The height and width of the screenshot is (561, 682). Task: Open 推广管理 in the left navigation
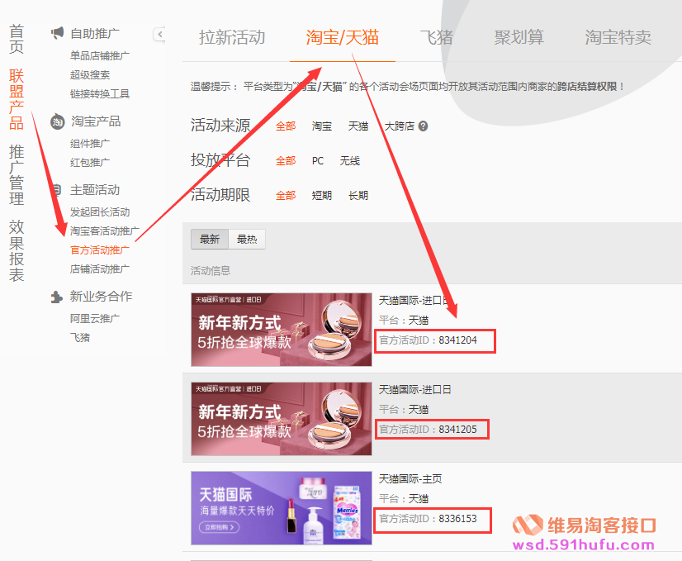click(x=16, y=175)
